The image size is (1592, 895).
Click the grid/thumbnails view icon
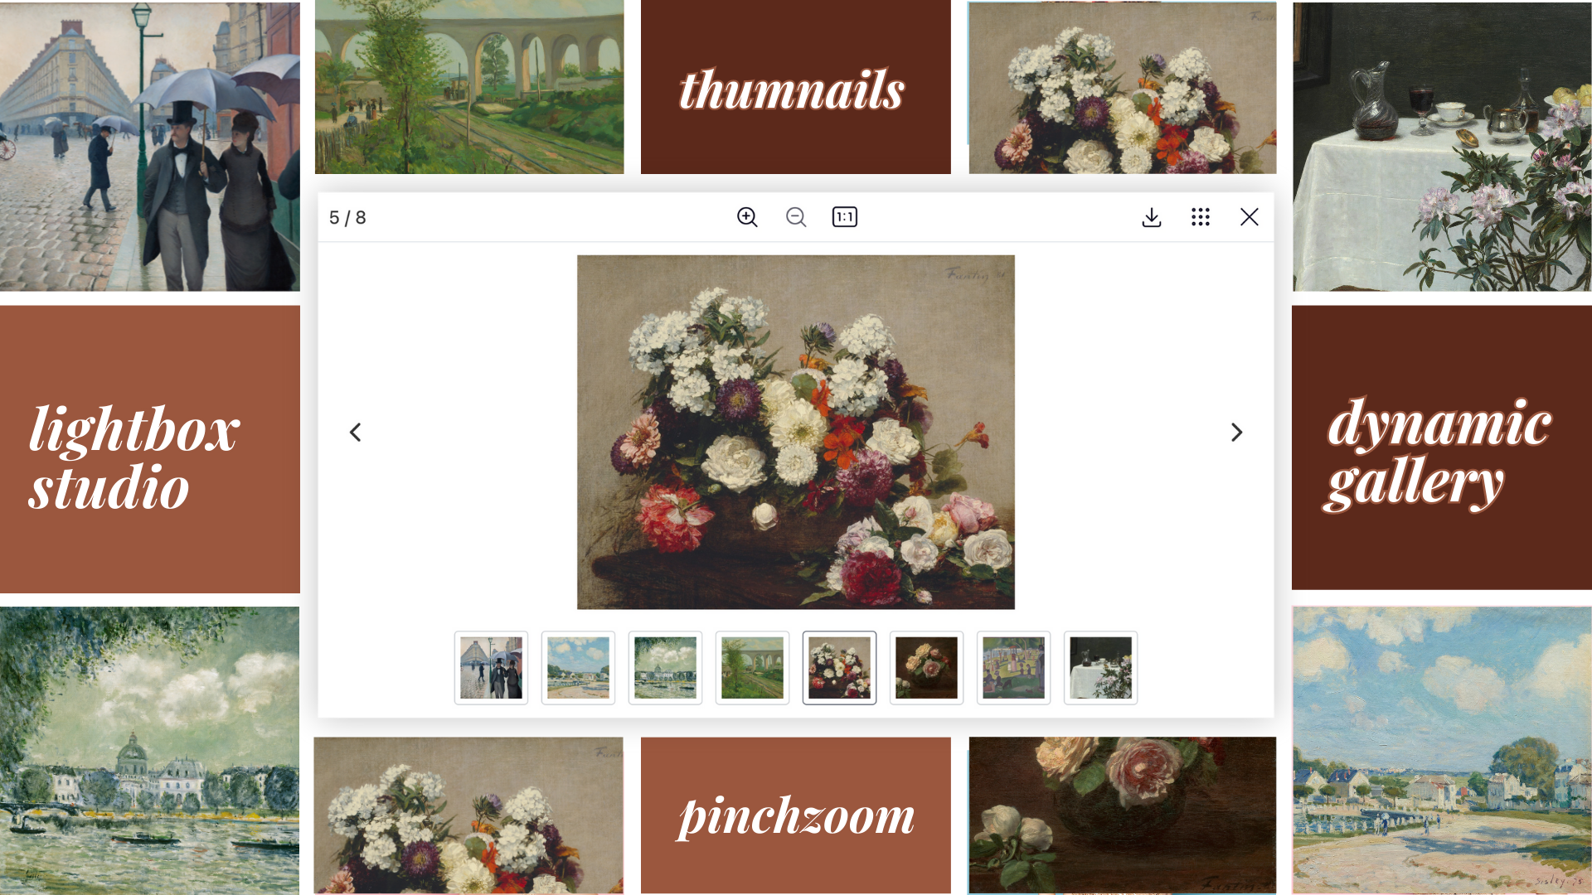point(1201,216)
